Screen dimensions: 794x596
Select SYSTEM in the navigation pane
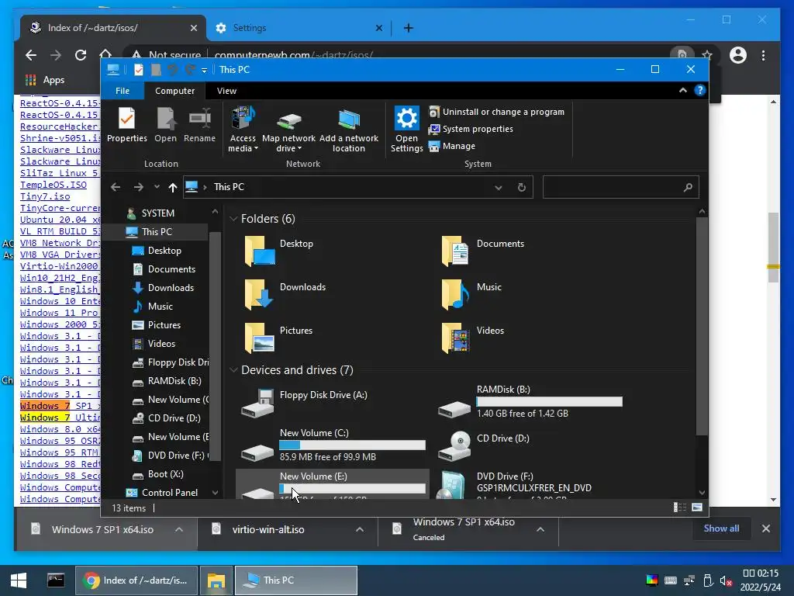pos(158,213)
